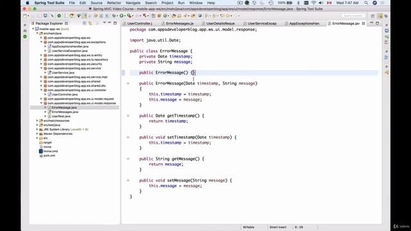Click the volume icon in menu bar

point(321,3)
